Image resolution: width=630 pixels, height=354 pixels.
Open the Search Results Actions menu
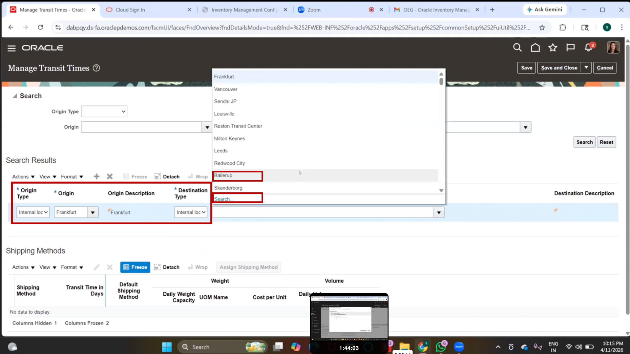click(23, 177)
